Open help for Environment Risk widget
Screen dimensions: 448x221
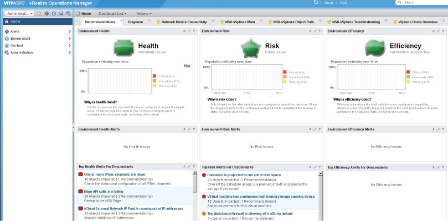[x=319, y=31]
